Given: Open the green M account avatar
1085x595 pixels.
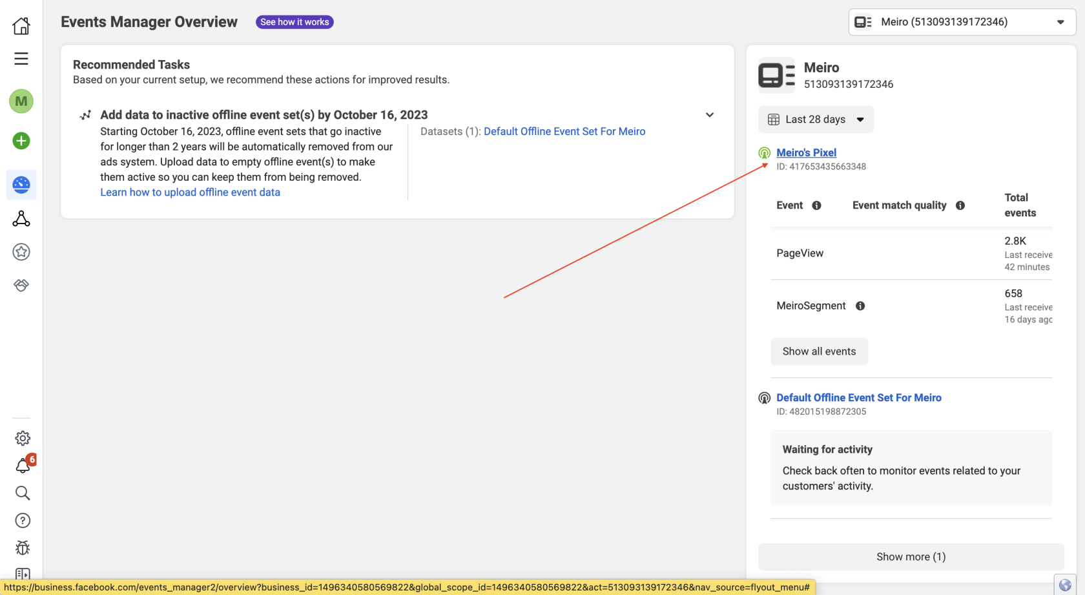Looking at the screenshot, I should (x=21, y=101).
